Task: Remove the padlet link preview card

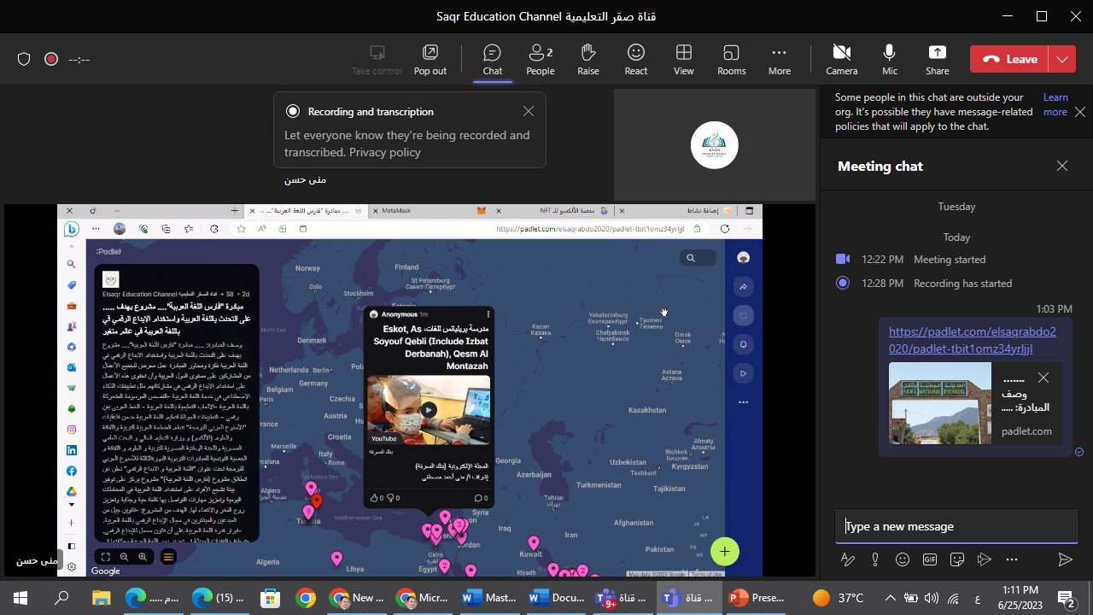Action: [1043, 378]
